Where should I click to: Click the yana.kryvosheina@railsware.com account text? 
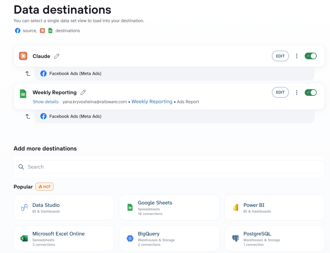95,102
